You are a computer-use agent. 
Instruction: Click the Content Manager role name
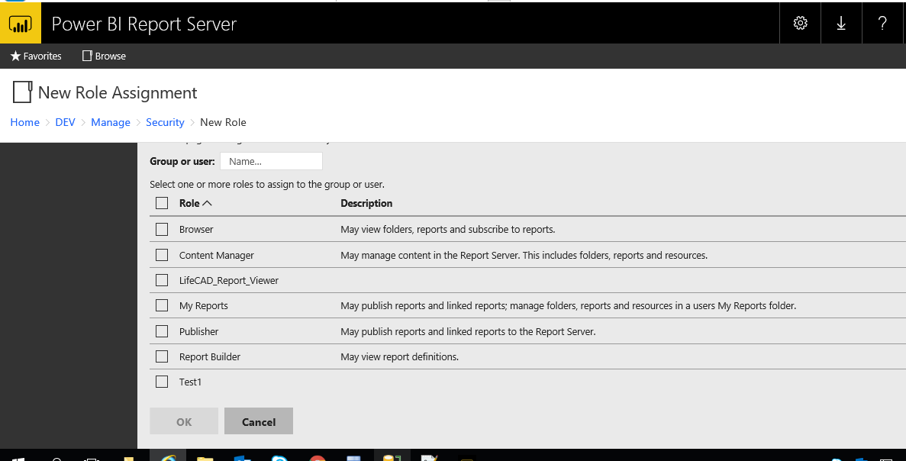tap(217, 256)
